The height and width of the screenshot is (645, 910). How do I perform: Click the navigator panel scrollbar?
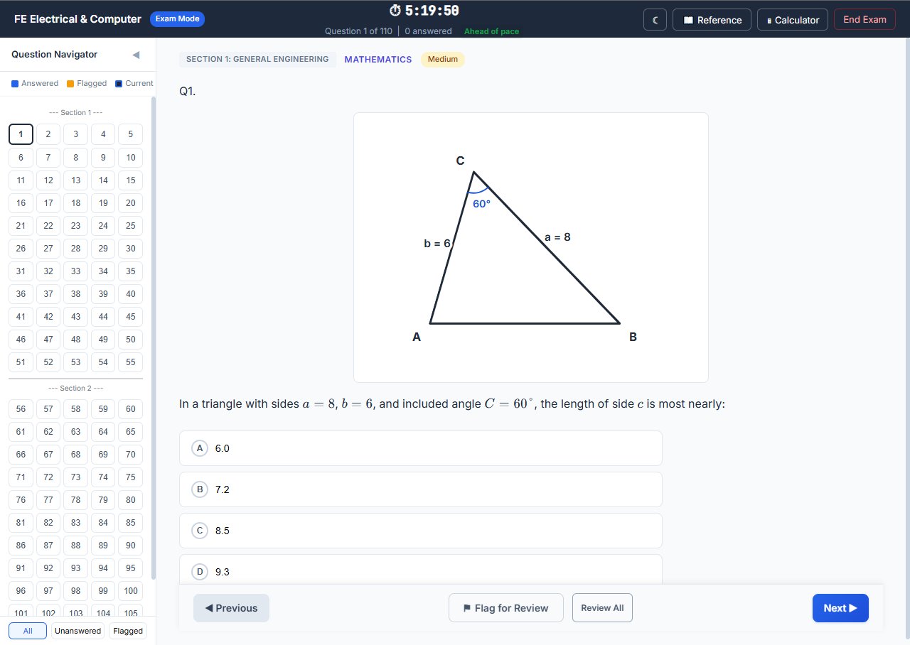click(154, 337)
